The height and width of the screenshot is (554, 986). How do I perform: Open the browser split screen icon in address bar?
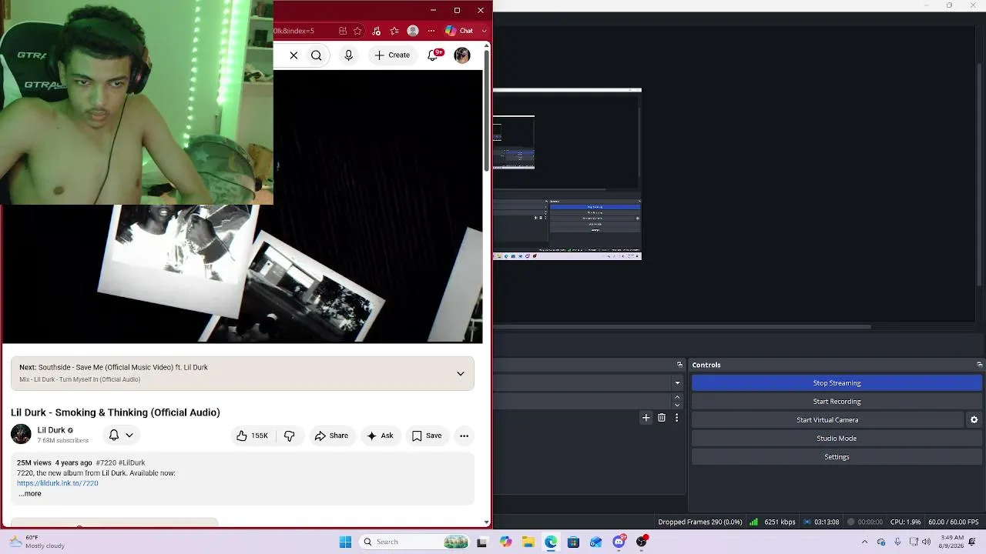click(343, 31)
